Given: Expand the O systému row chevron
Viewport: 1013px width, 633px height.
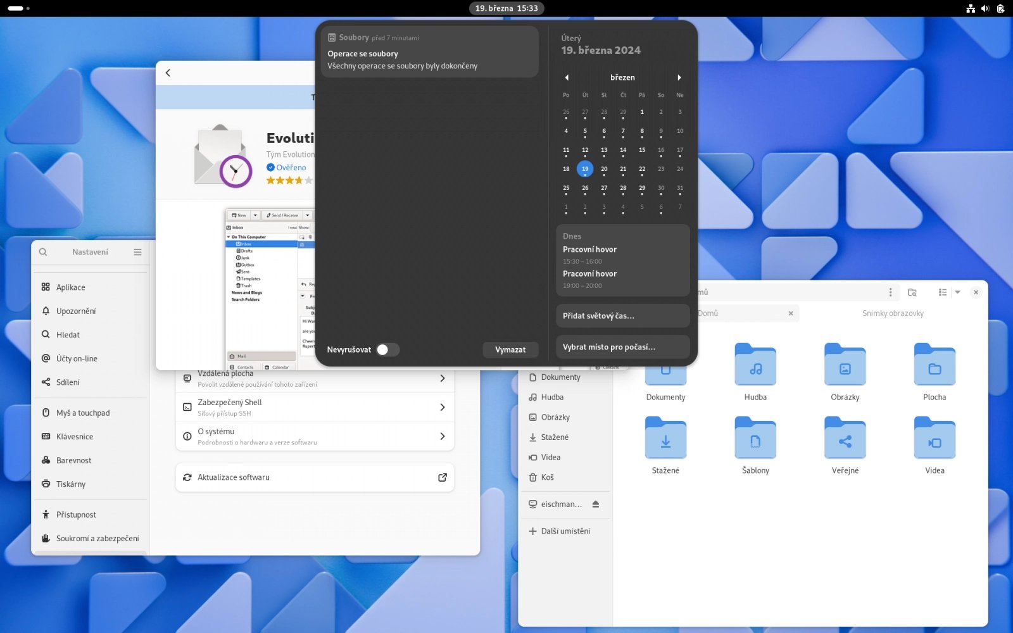Looking at the screenshot, I should 443,436.
